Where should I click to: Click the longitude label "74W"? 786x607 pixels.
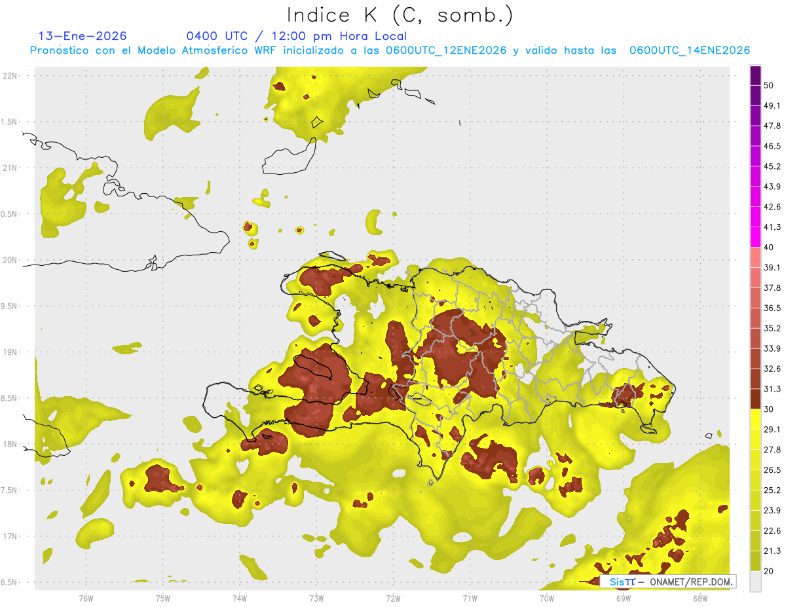click(240, 598)
